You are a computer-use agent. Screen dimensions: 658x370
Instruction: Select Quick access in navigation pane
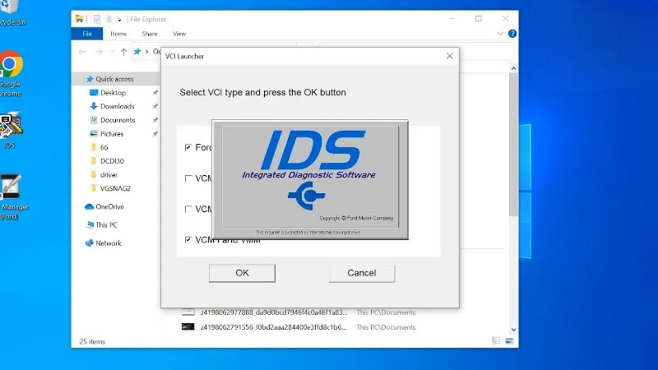[114, 79]
